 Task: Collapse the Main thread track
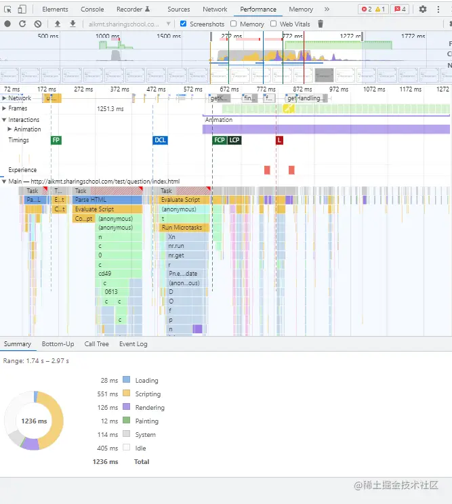pos(4,182)
